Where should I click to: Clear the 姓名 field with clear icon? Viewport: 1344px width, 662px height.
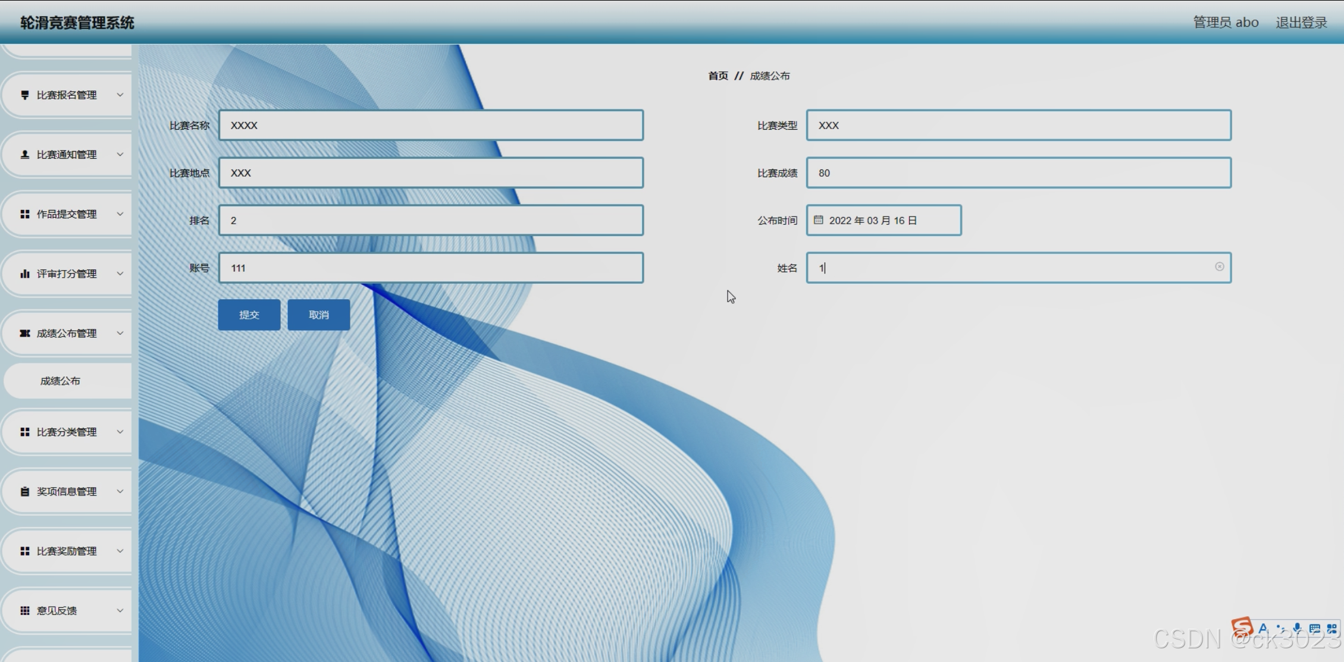tap(1219, 266)
